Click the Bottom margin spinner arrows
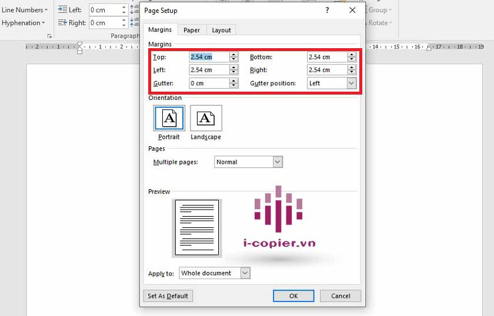The height and width of the screenshot is (316, 494). point(352,57)
